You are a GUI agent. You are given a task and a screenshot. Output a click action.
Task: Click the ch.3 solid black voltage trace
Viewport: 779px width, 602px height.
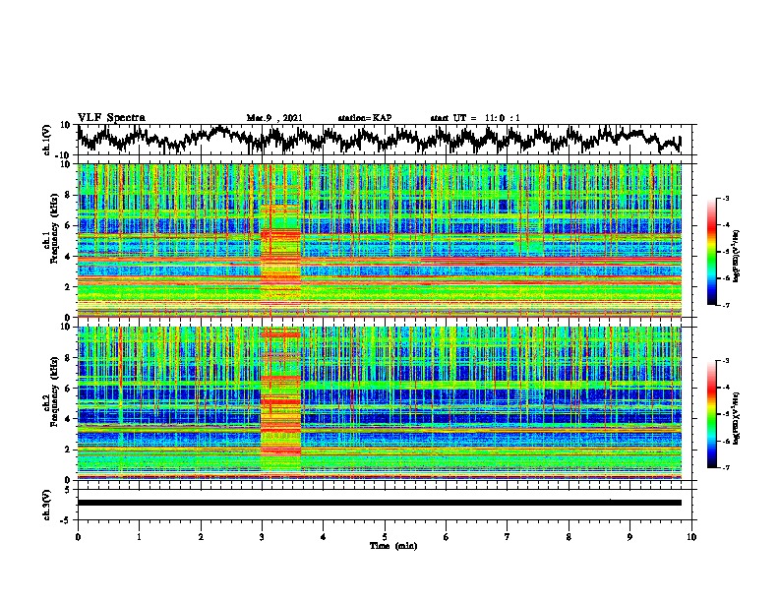coord(379,503)
